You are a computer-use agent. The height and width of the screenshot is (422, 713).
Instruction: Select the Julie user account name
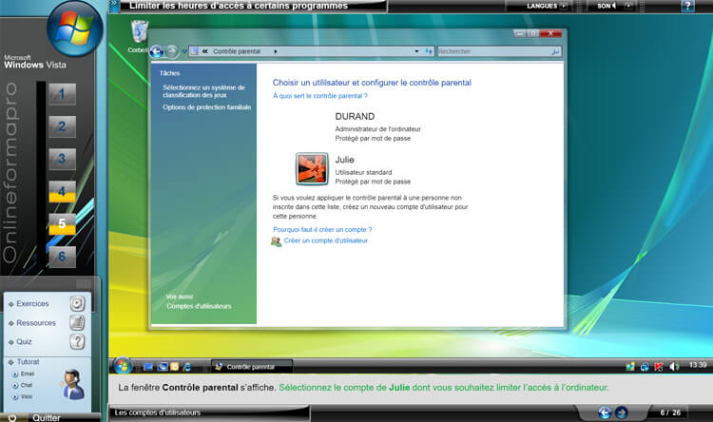coord(344,160)
